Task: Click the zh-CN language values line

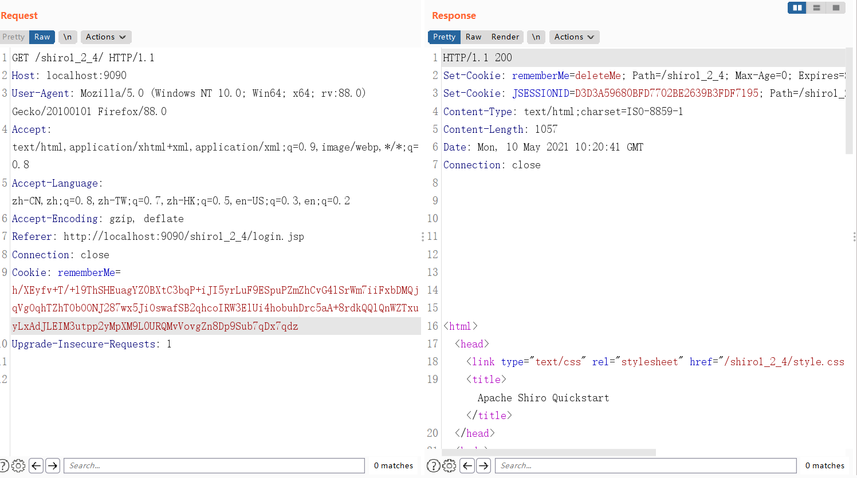Action: (x=181, y=201)
